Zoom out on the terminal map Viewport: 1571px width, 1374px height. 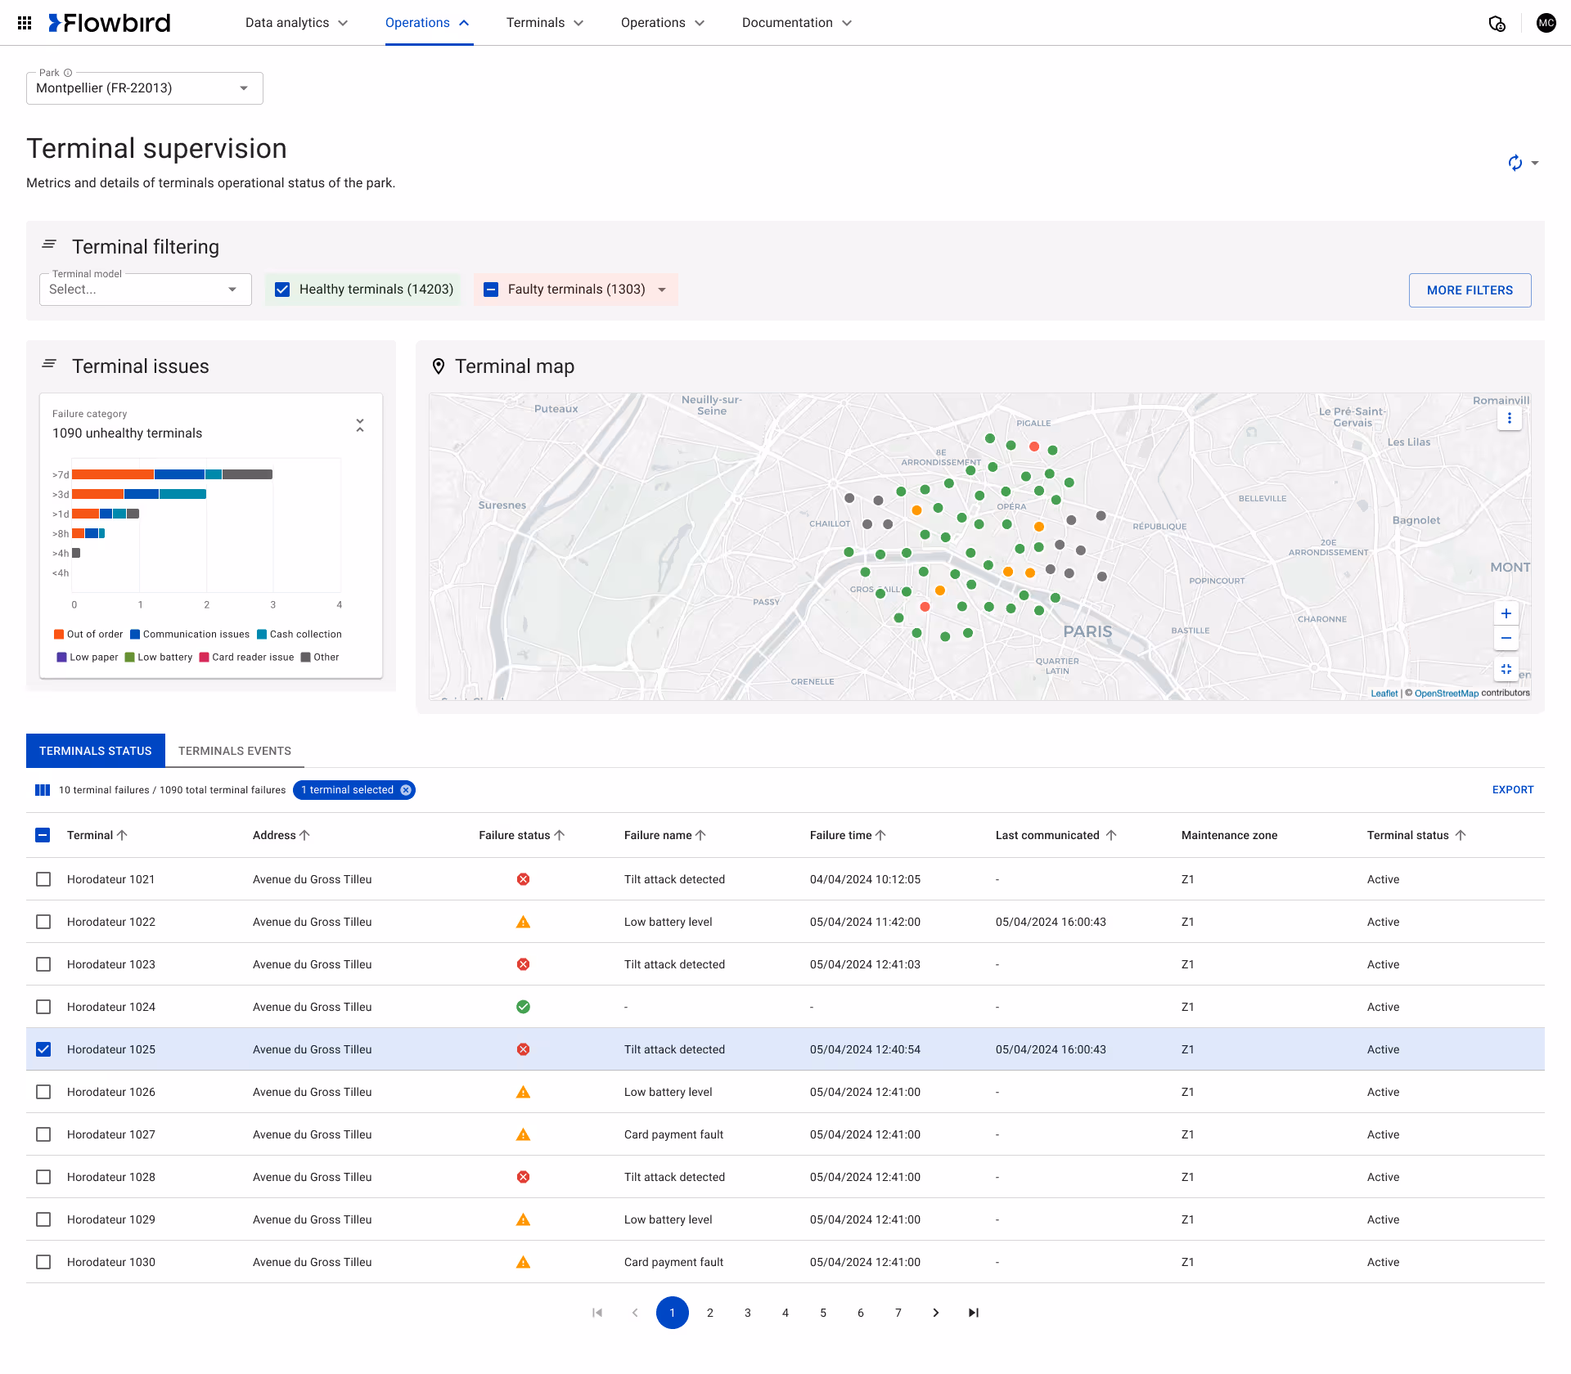click(x=1506, y=638)
